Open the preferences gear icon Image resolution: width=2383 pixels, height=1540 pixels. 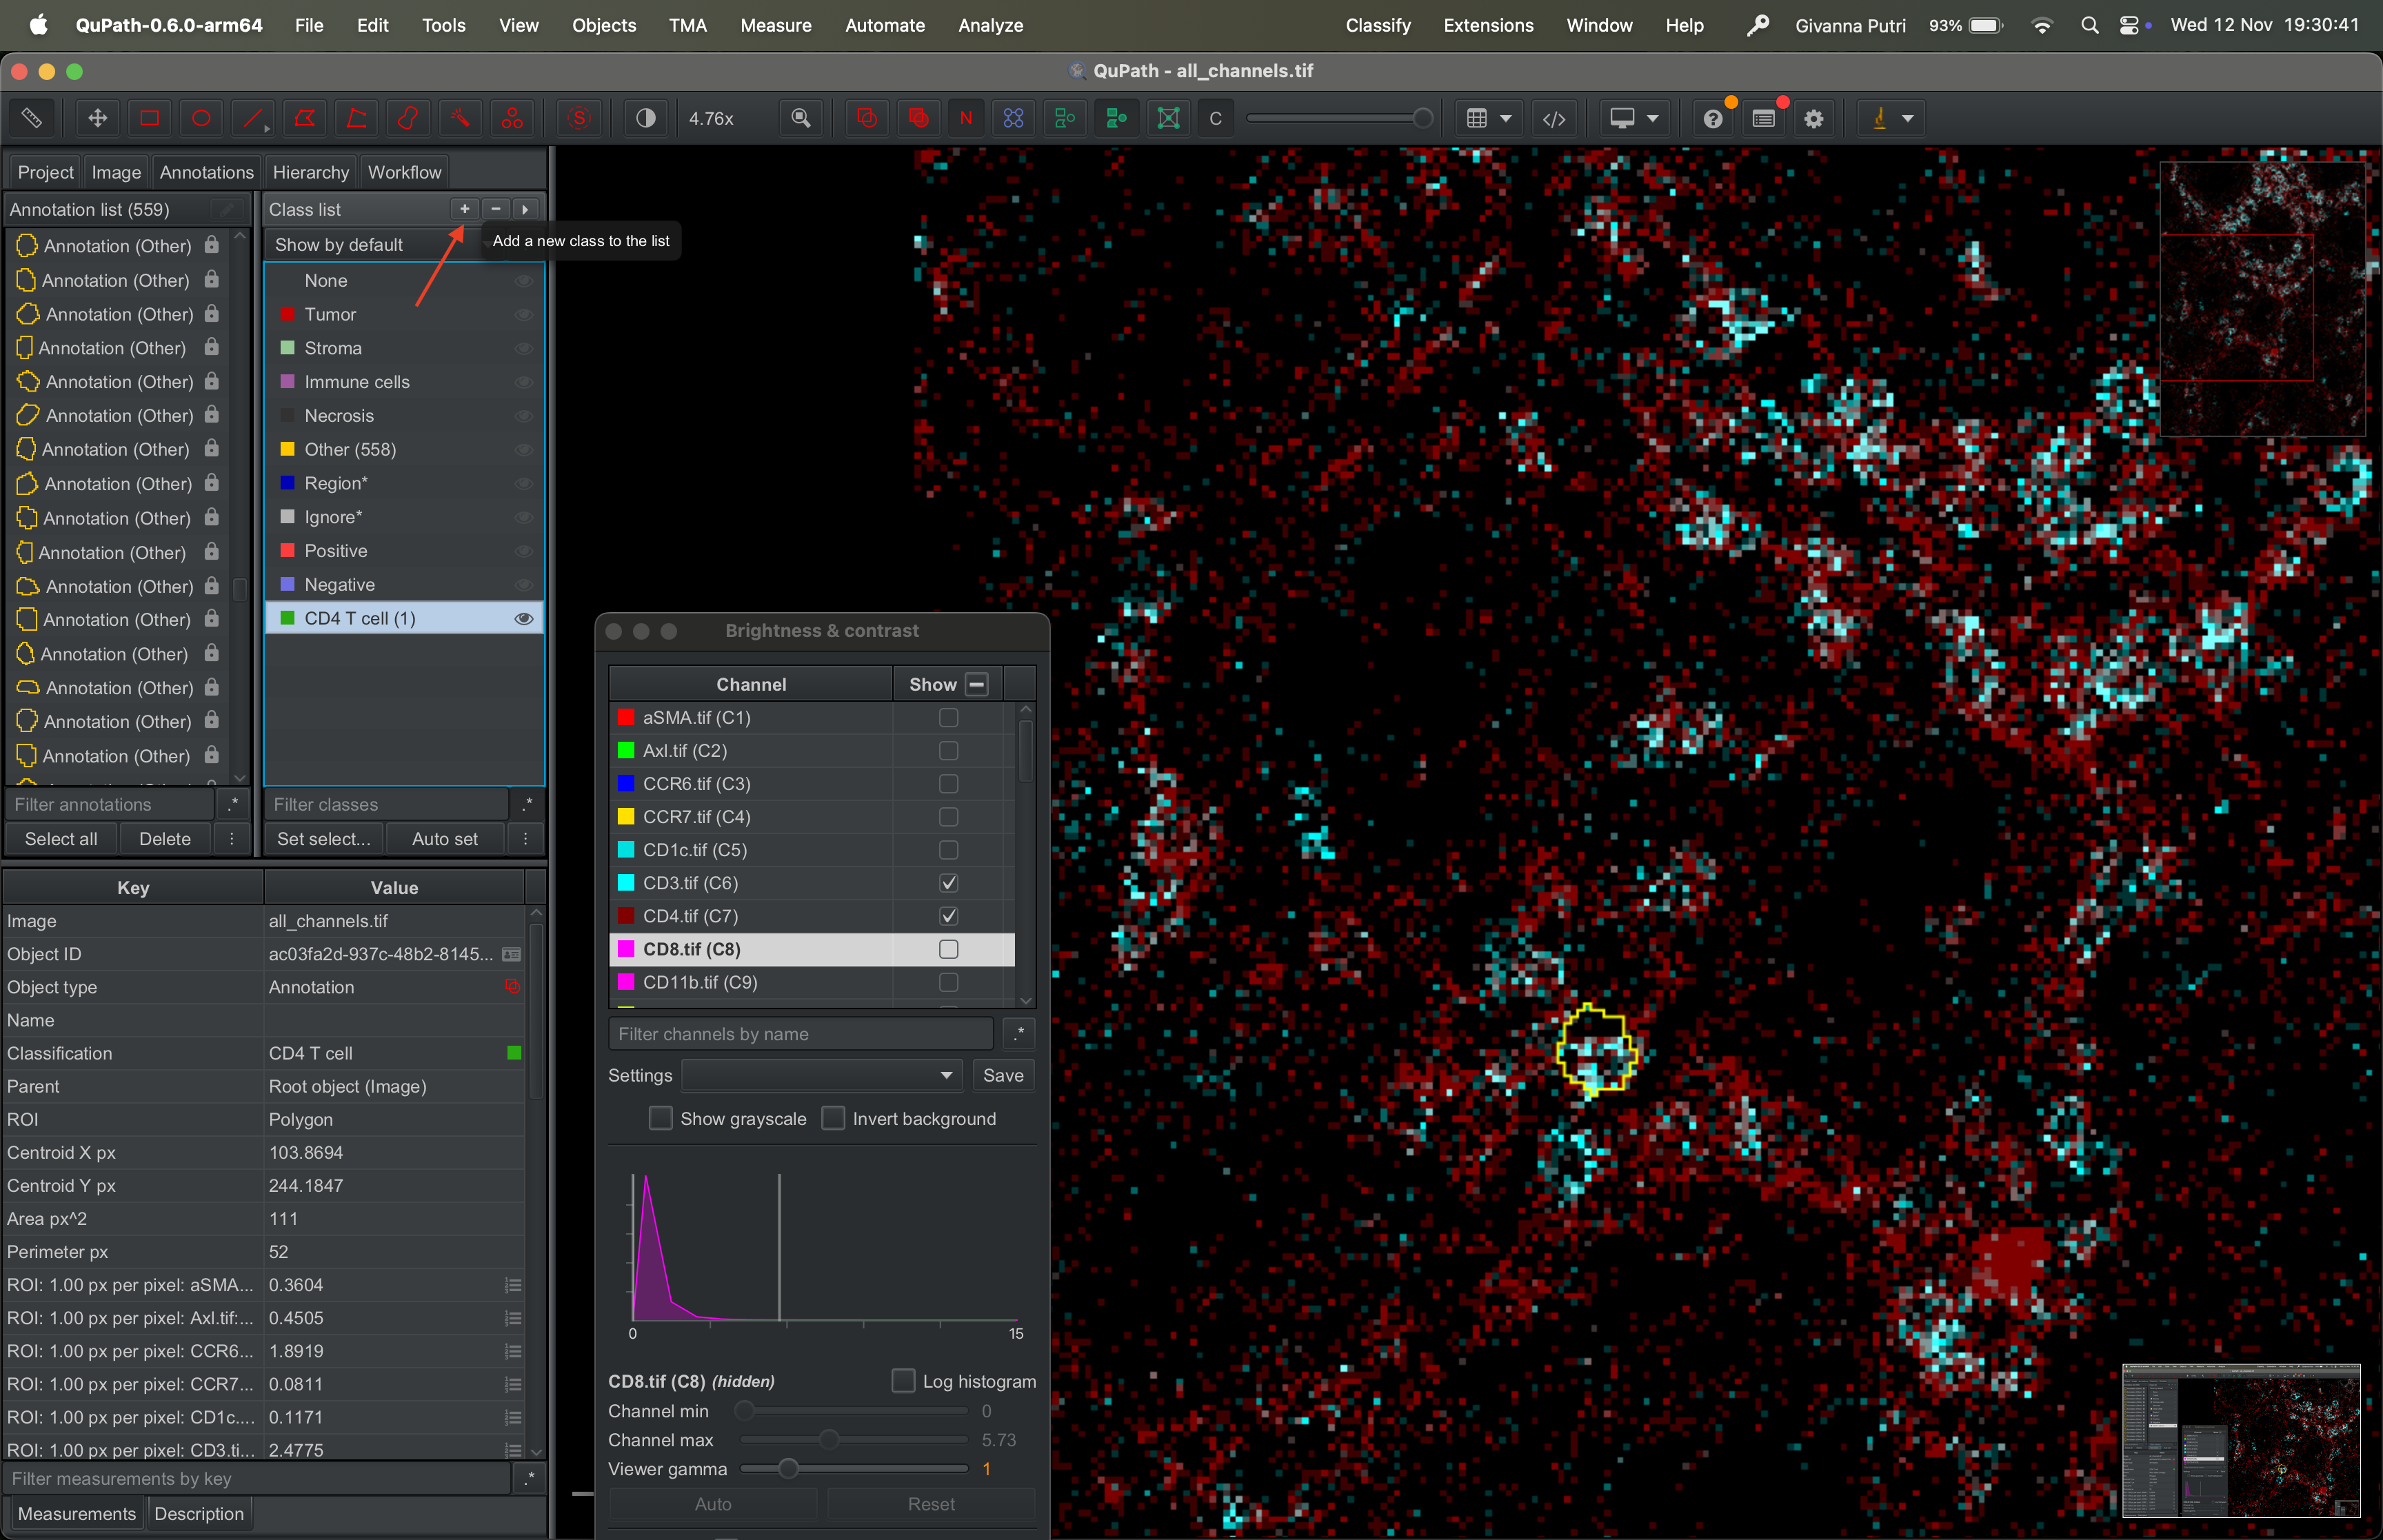click(1814, 118)
